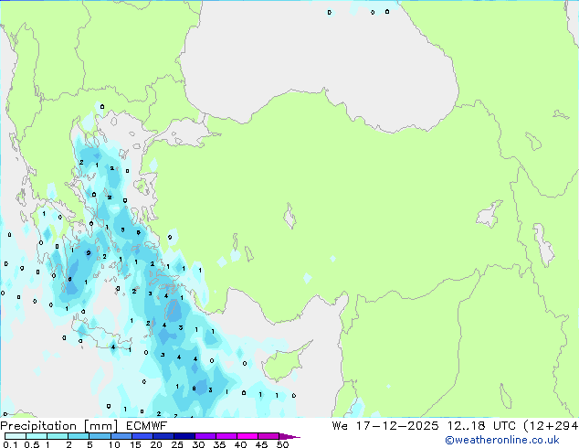579x448 pixels.
Task: Click the 30–35 mm purple legend swatch
Action: pyautogui.click(x=205, y=436)
